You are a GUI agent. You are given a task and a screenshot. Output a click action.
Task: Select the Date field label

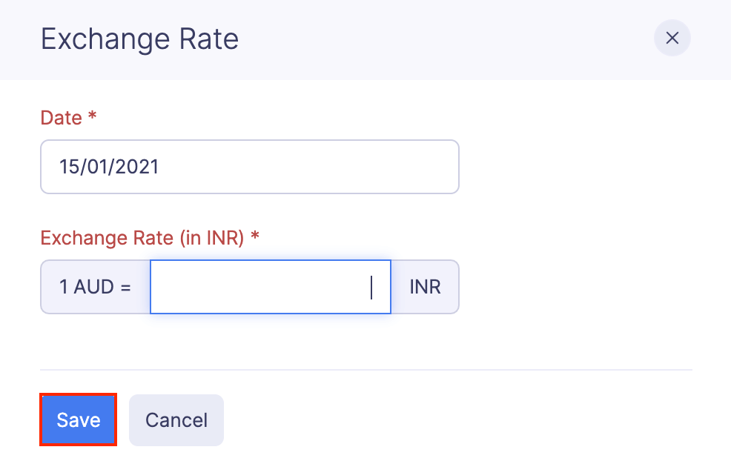pyautogui.click(x=60, y=117)
